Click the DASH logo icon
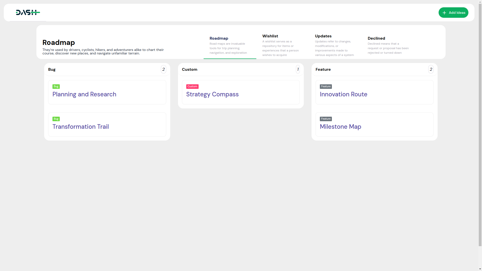Screen dimensions: 482x271 (28, 13)
